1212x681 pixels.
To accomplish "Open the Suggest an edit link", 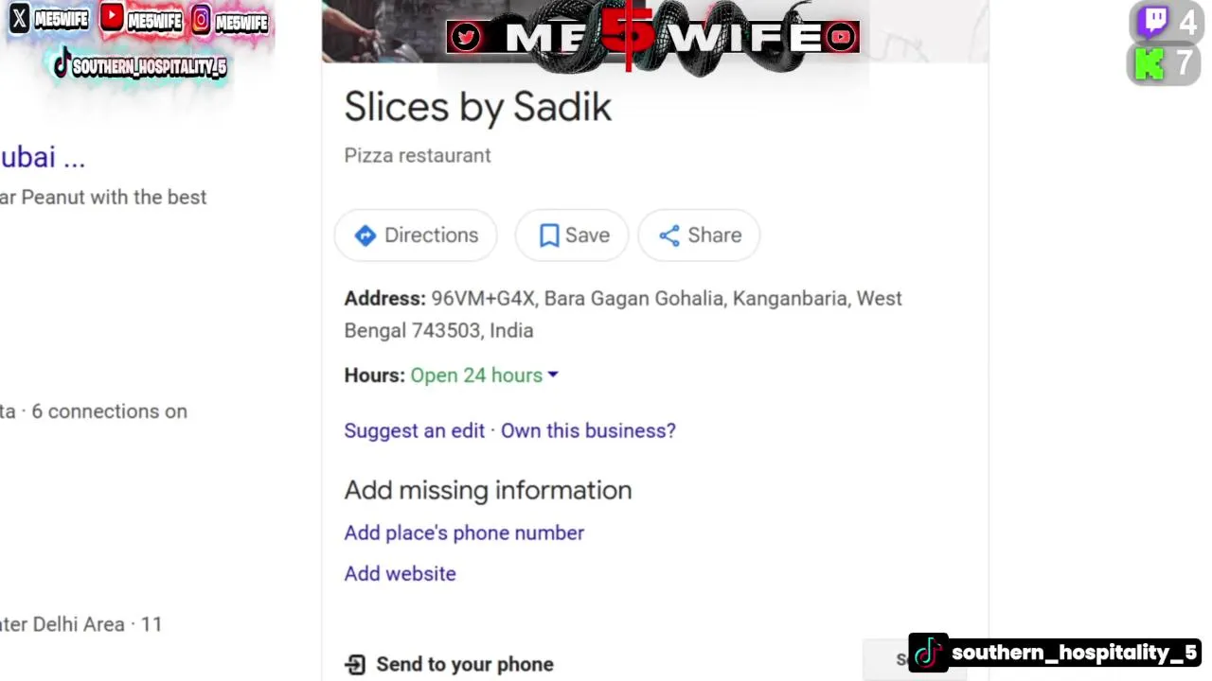I will tap(414, 430).
